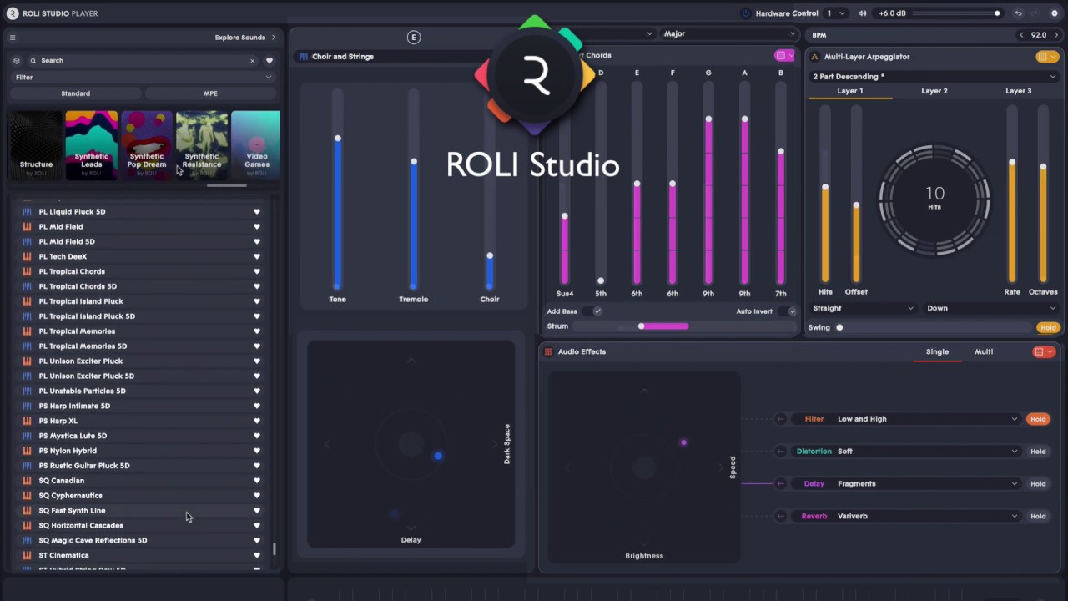Click the Hits circular dial
This screenshot has height=601, width=1068.
coord(934,199)
